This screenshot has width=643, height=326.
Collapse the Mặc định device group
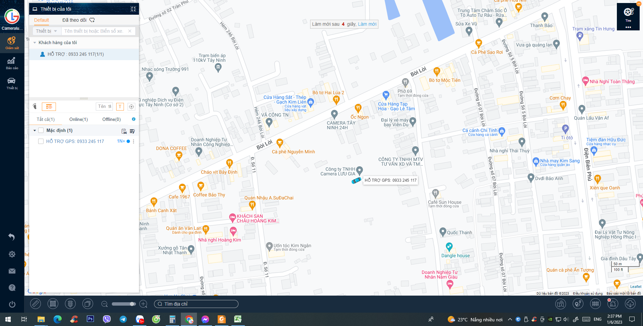click(34, 131)
